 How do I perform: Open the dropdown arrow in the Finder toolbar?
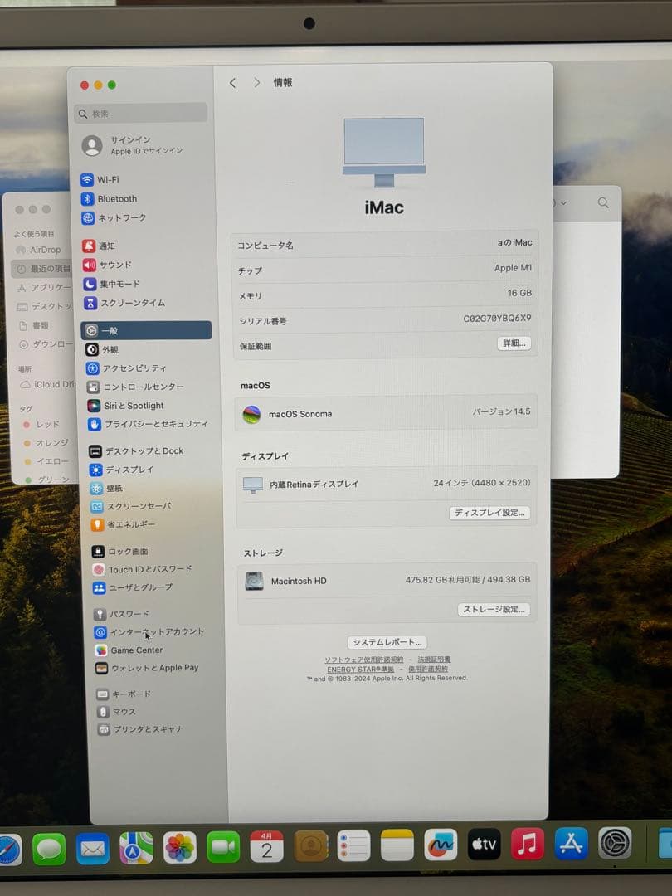[563, 202]
